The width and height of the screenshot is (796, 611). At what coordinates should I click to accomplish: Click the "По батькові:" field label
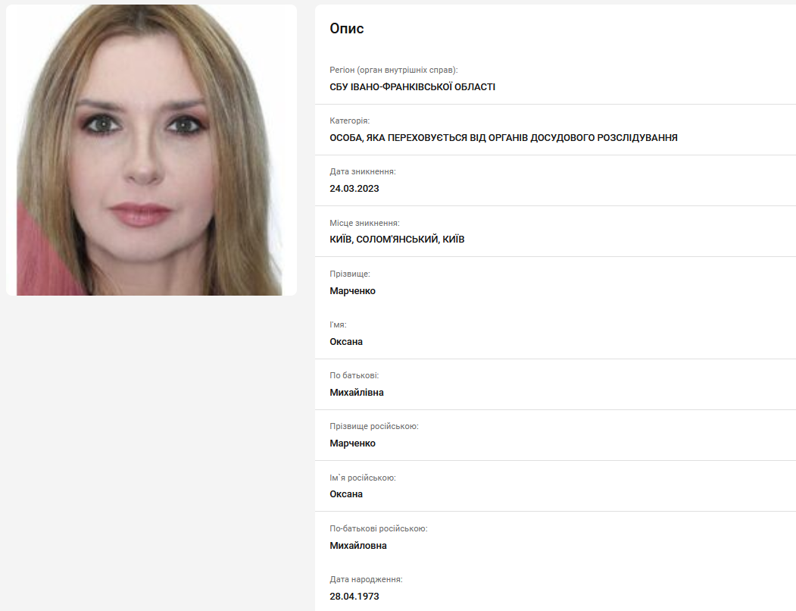point(354,375)
